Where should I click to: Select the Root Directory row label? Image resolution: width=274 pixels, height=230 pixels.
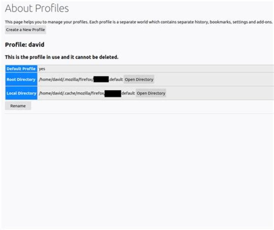pos(21,79)
